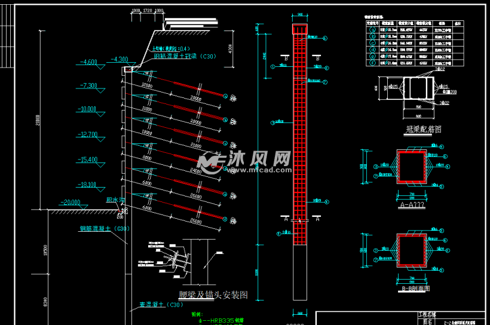Select the -12.700 elevation label

(87, 134)
